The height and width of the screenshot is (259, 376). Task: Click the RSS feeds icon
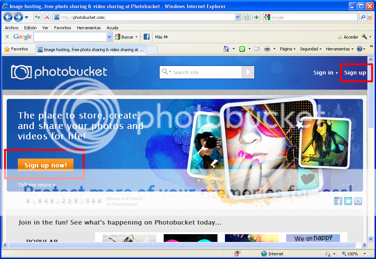click(242, 49)
